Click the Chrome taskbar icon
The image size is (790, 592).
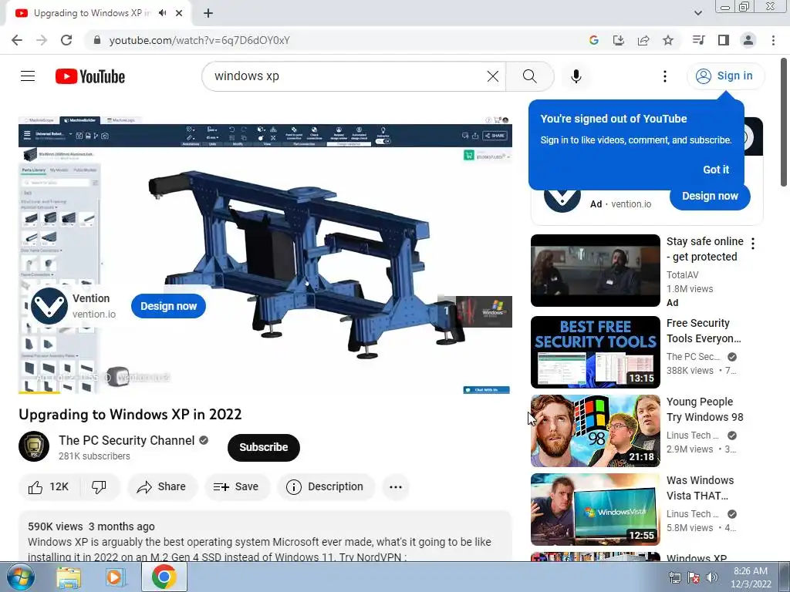[x=164, y=577]
